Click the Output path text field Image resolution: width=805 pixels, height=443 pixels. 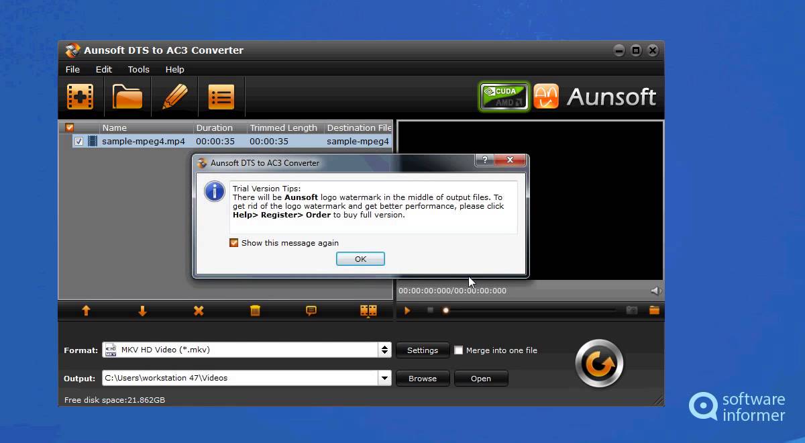point(240,378)
